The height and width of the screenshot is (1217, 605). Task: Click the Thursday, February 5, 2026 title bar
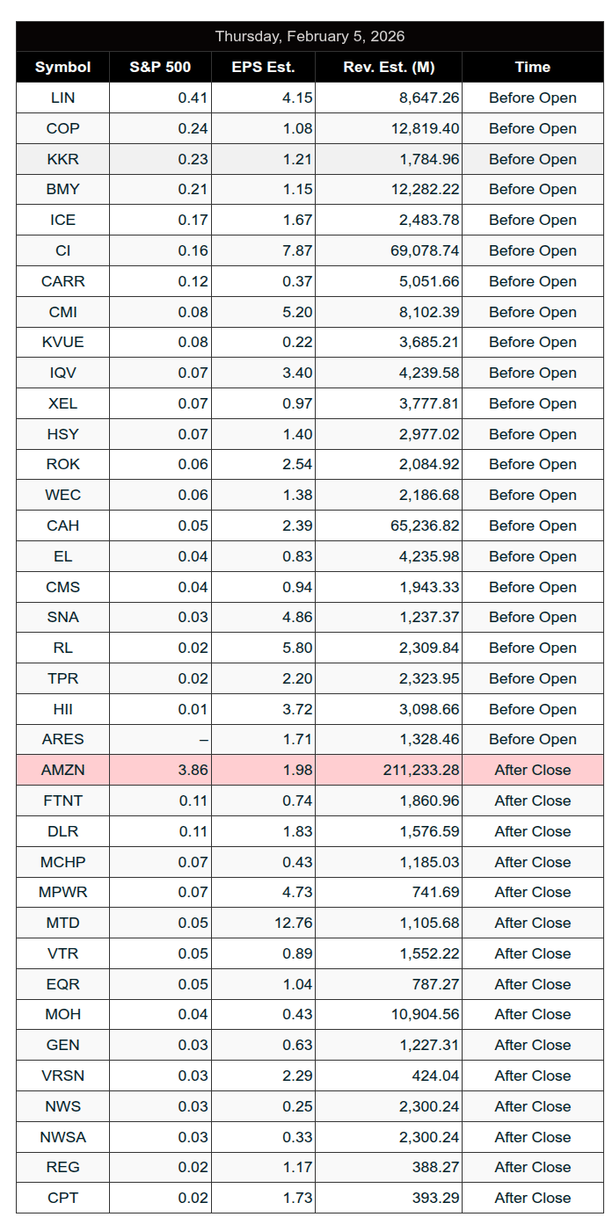(310, 36)
